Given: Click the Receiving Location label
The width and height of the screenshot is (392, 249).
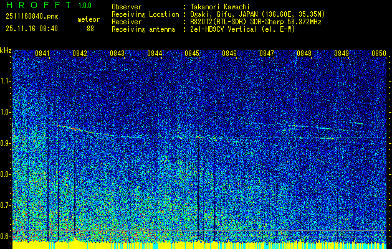Looking at the screenshot, I should click(145, 14).
